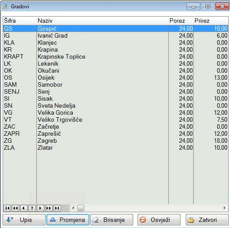Jump to last record navigation icon
The image size is (230, 228).
(x=57, y=208)
